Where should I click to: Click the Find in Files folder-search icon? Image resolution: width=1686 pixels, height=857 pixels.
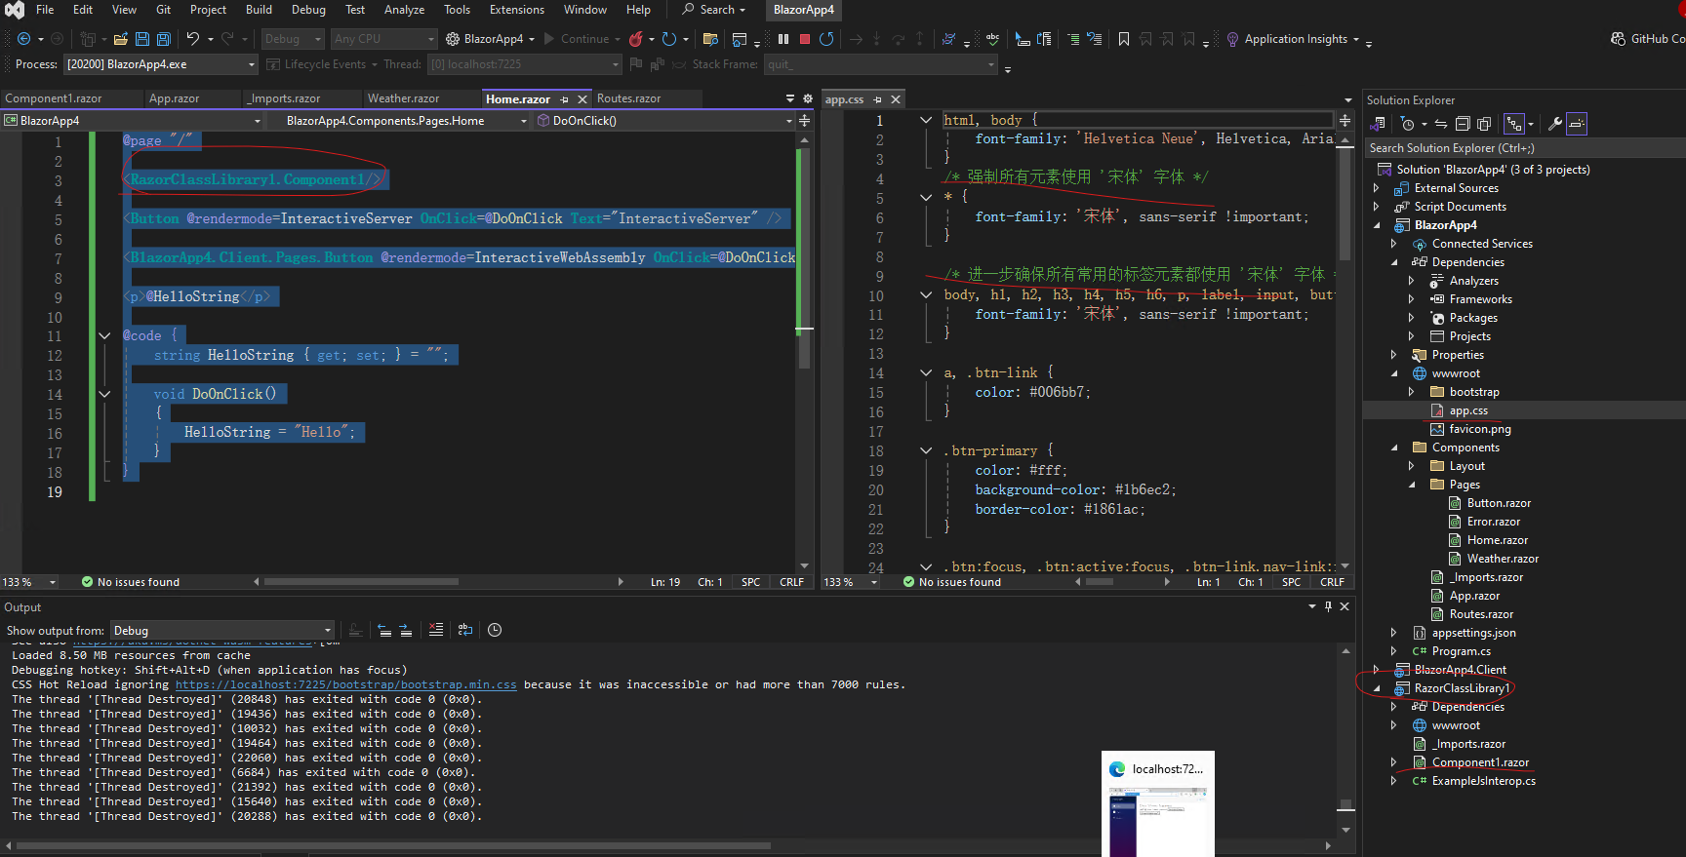pos(710,39)
